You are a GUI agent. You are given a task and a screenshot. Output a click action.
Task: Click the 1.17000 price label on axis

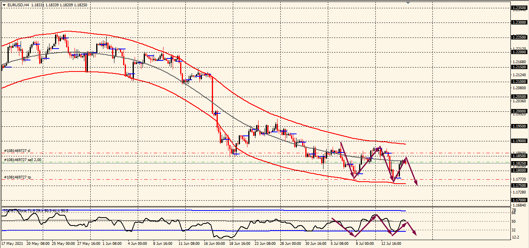tap(519, 200)
